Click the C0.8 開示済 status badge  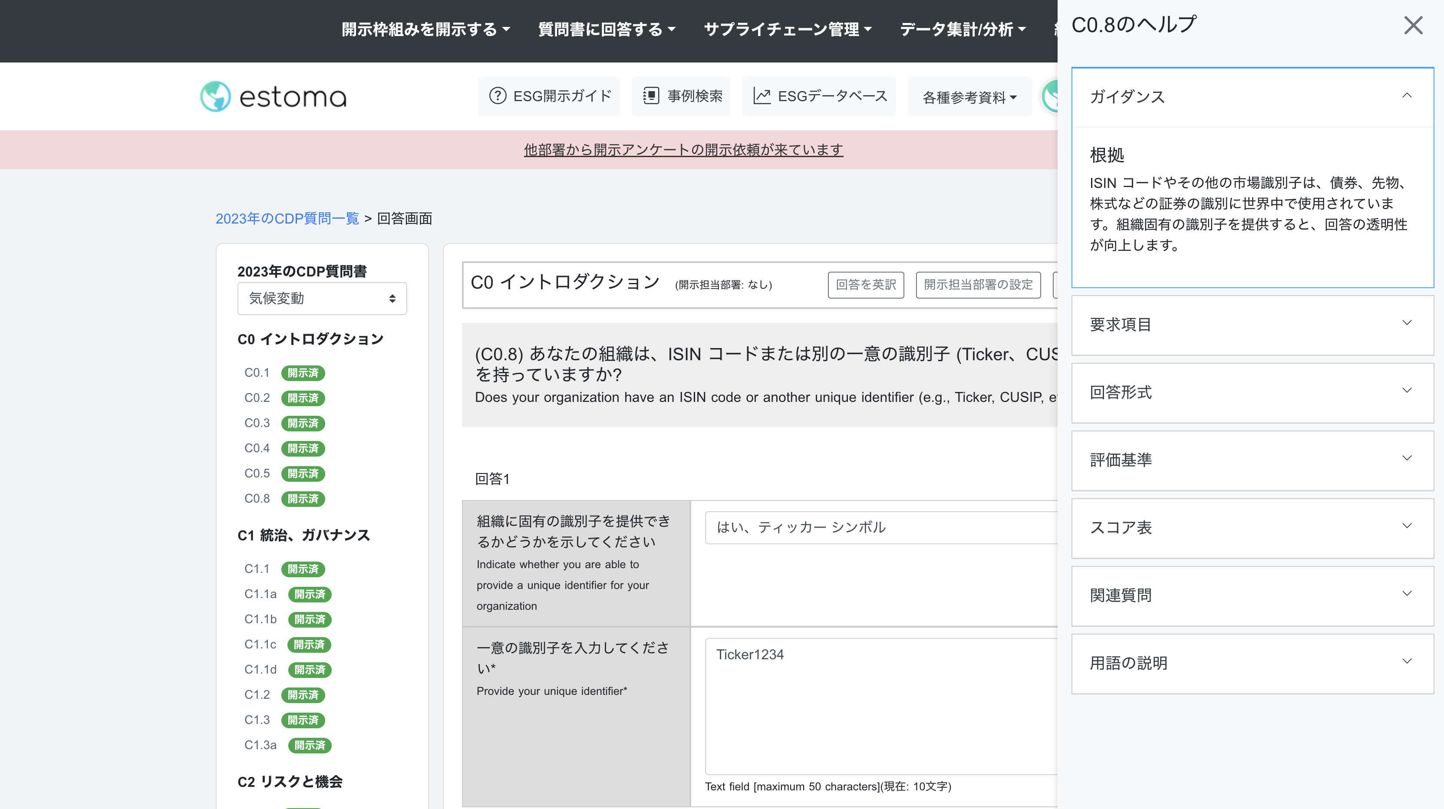click(x=303, y=499)
